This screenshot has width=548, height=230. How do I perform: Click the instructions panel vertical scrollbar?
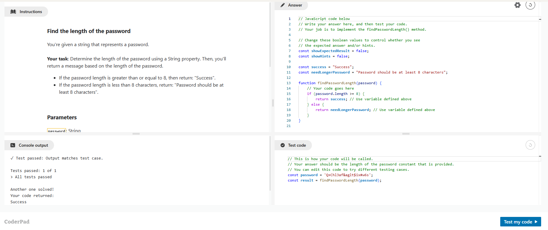[x=270, y=36]
